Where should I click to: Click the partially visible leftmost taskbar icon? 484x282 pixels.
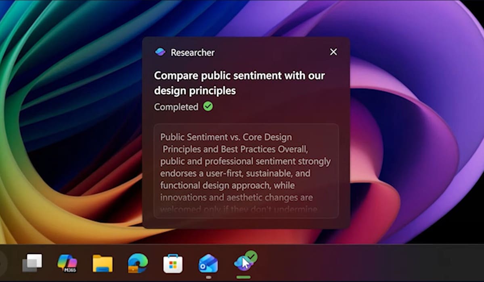tap(2, 263)
